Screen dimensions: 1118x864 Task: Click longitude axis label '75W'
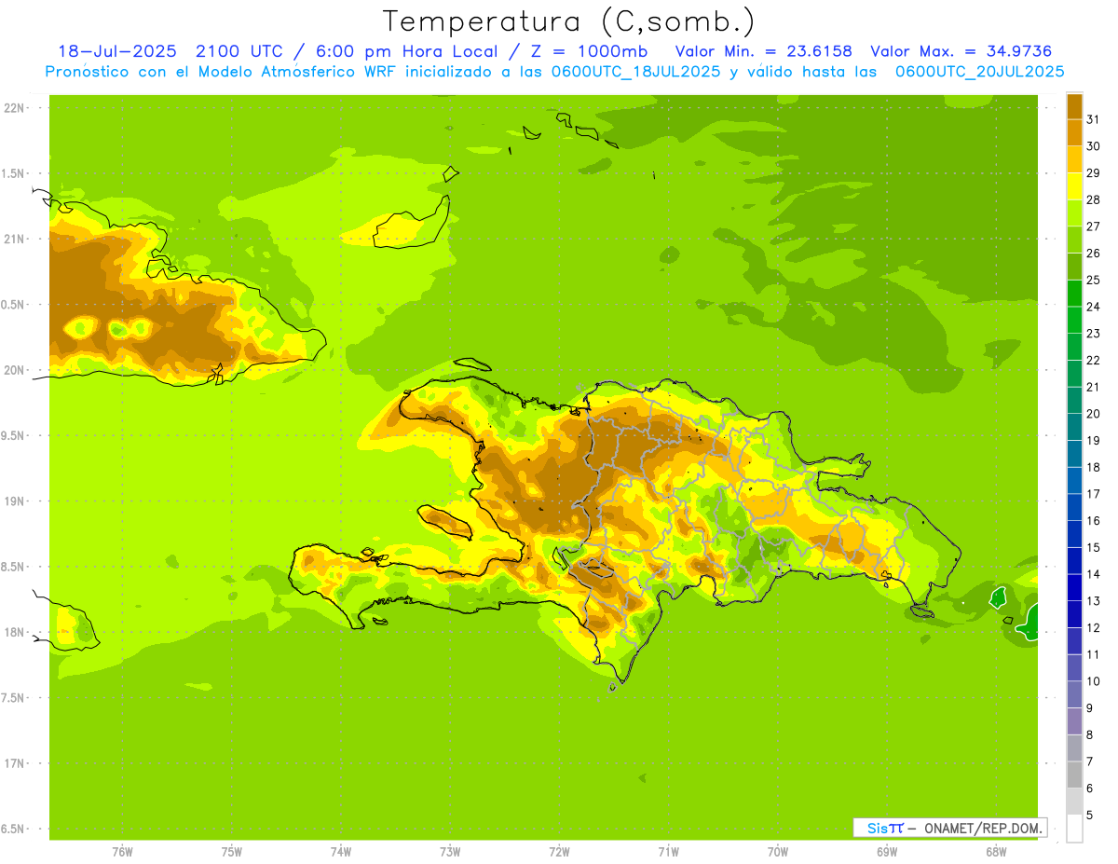tap(231, 852)
